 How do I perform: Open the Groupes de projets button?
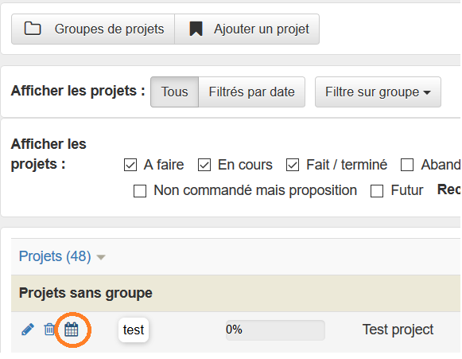tap(93, 29)
